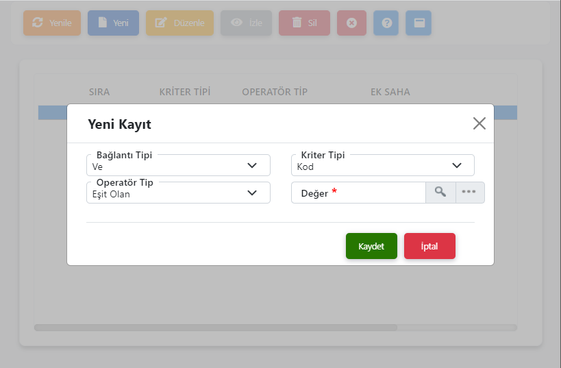Click the three-dots button next to Değer
This screenshot has width=561, height=368.
[469, 193]
